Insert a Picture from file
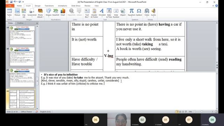Image resolution: width=224 pixels, height=126 pixels. (x=17, y=13)
